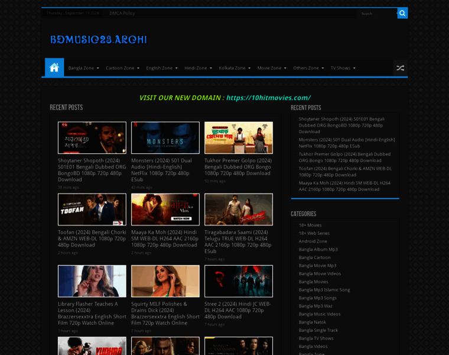The width and height of the screenshot is (449, 355).
Task: Open Tukhor Premer Golpo grid post title
Action: point(238,167)
